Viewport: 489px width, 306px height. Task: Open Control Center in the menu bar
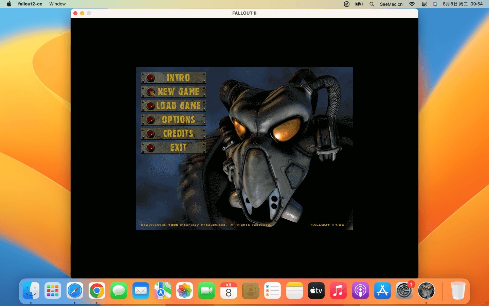point(424,4)
